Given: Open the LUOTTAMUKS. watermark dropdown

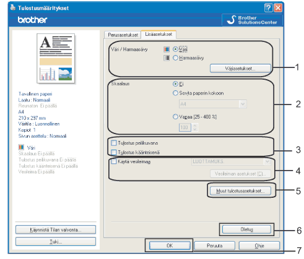Looking at the screenshot, I should 267,161.
